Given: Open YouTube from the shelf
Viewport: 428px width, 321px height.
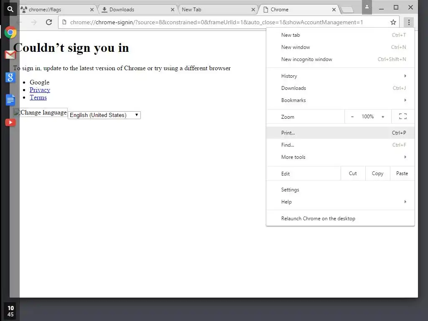Looking at the screenshot, I should [x=10, y=122].
